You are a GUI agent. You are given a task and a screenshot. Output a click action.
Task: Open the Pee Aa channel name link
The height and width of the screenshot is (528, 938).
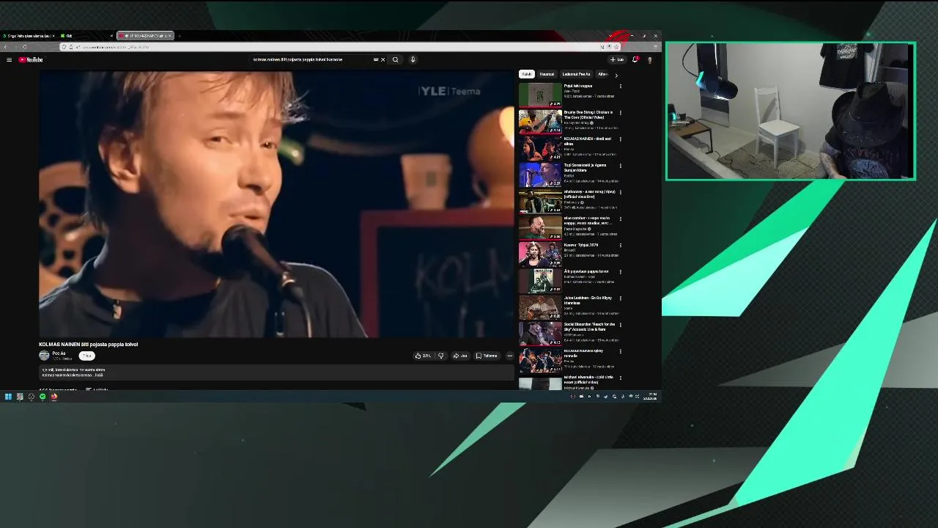coord(59,353)
